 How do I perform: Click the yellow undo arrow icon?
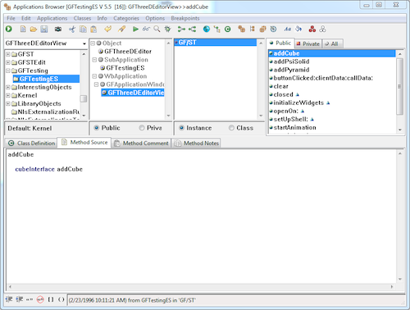(x=108, y=29)
